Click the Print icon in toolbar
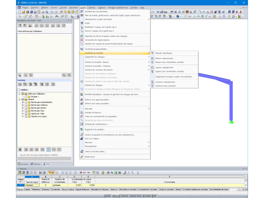264x198 pixels. pyautogui.click(x=43, y=12)
